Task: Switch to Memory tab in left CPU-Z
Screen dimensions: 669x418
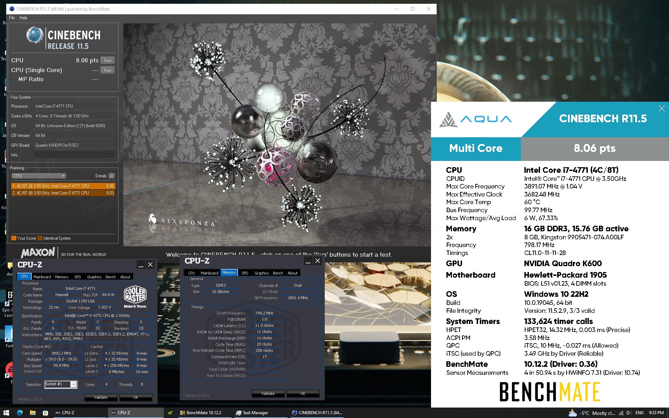Action: point(62,277)
